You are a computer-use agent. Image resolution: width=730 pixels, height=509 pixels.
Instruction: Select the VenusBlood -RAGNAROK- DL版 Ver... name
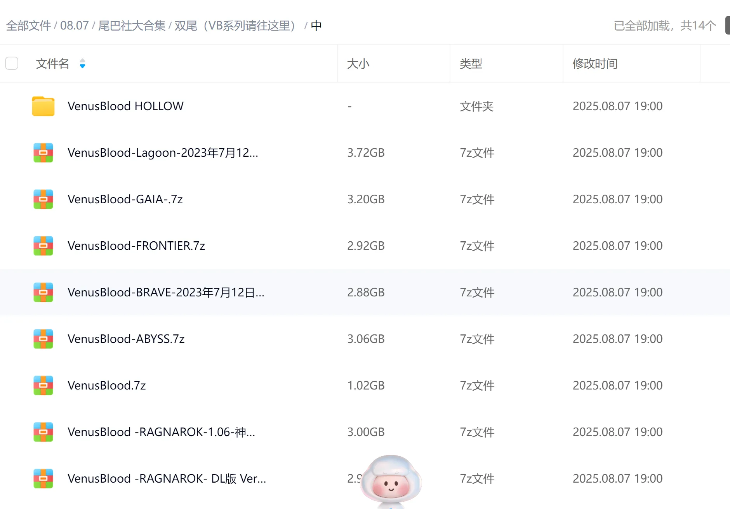pyautogui.click(x=167, y=478)
